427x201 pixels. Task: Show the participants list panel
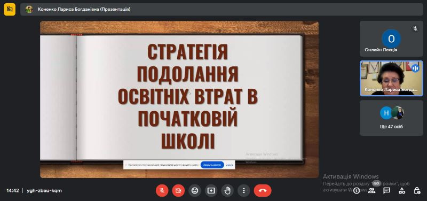pos(371,191)
